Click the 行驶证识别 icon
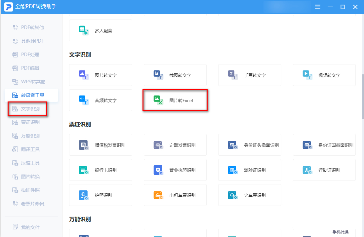The width and height of the screenshot is (364, 237). tap(307, 170)
